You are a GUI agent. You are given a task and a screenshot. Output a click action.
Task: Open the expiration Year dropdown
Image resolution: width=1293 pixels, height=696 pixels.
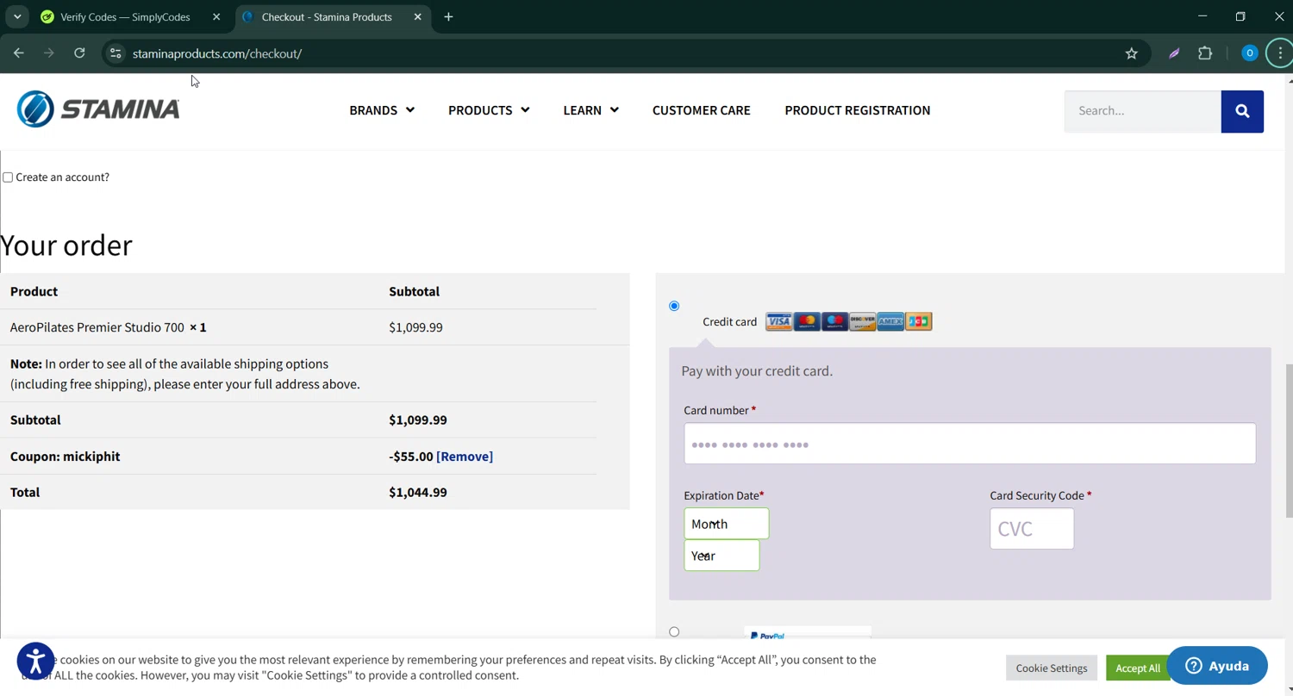click(721, 556)
